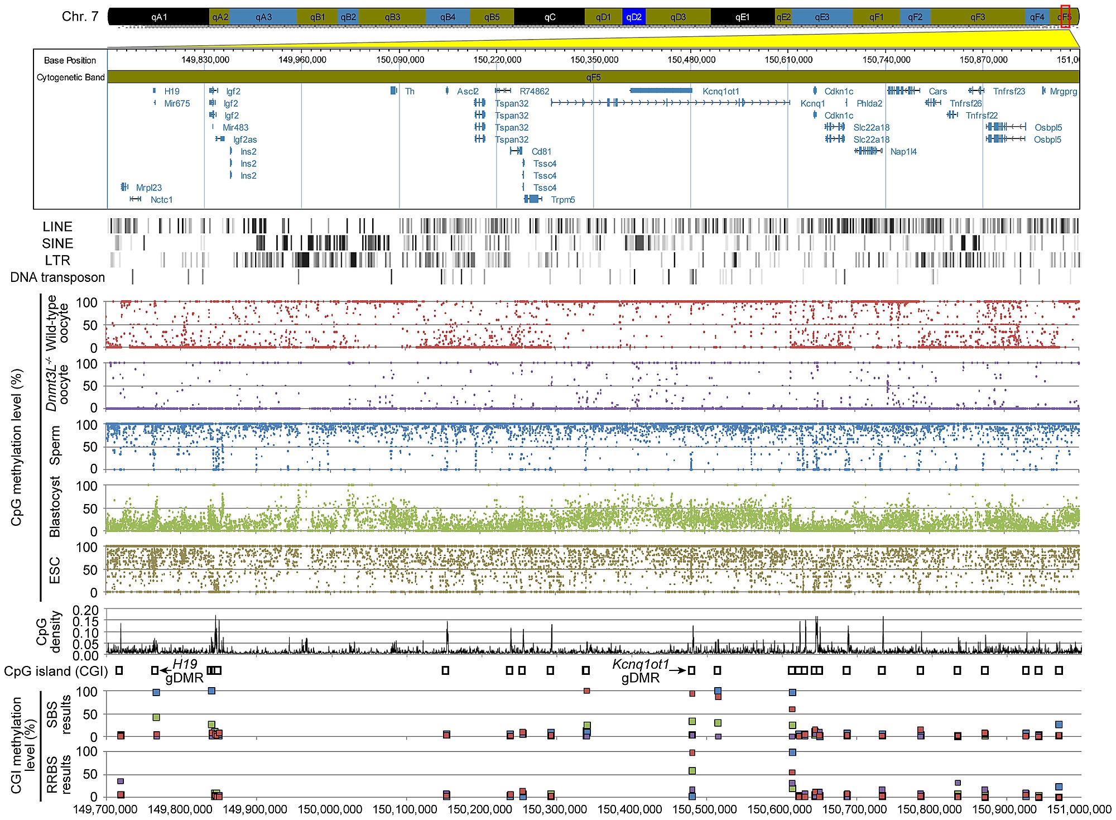
Task: Select the qA3 chromosome band
Action: click(x=263, y=17)
